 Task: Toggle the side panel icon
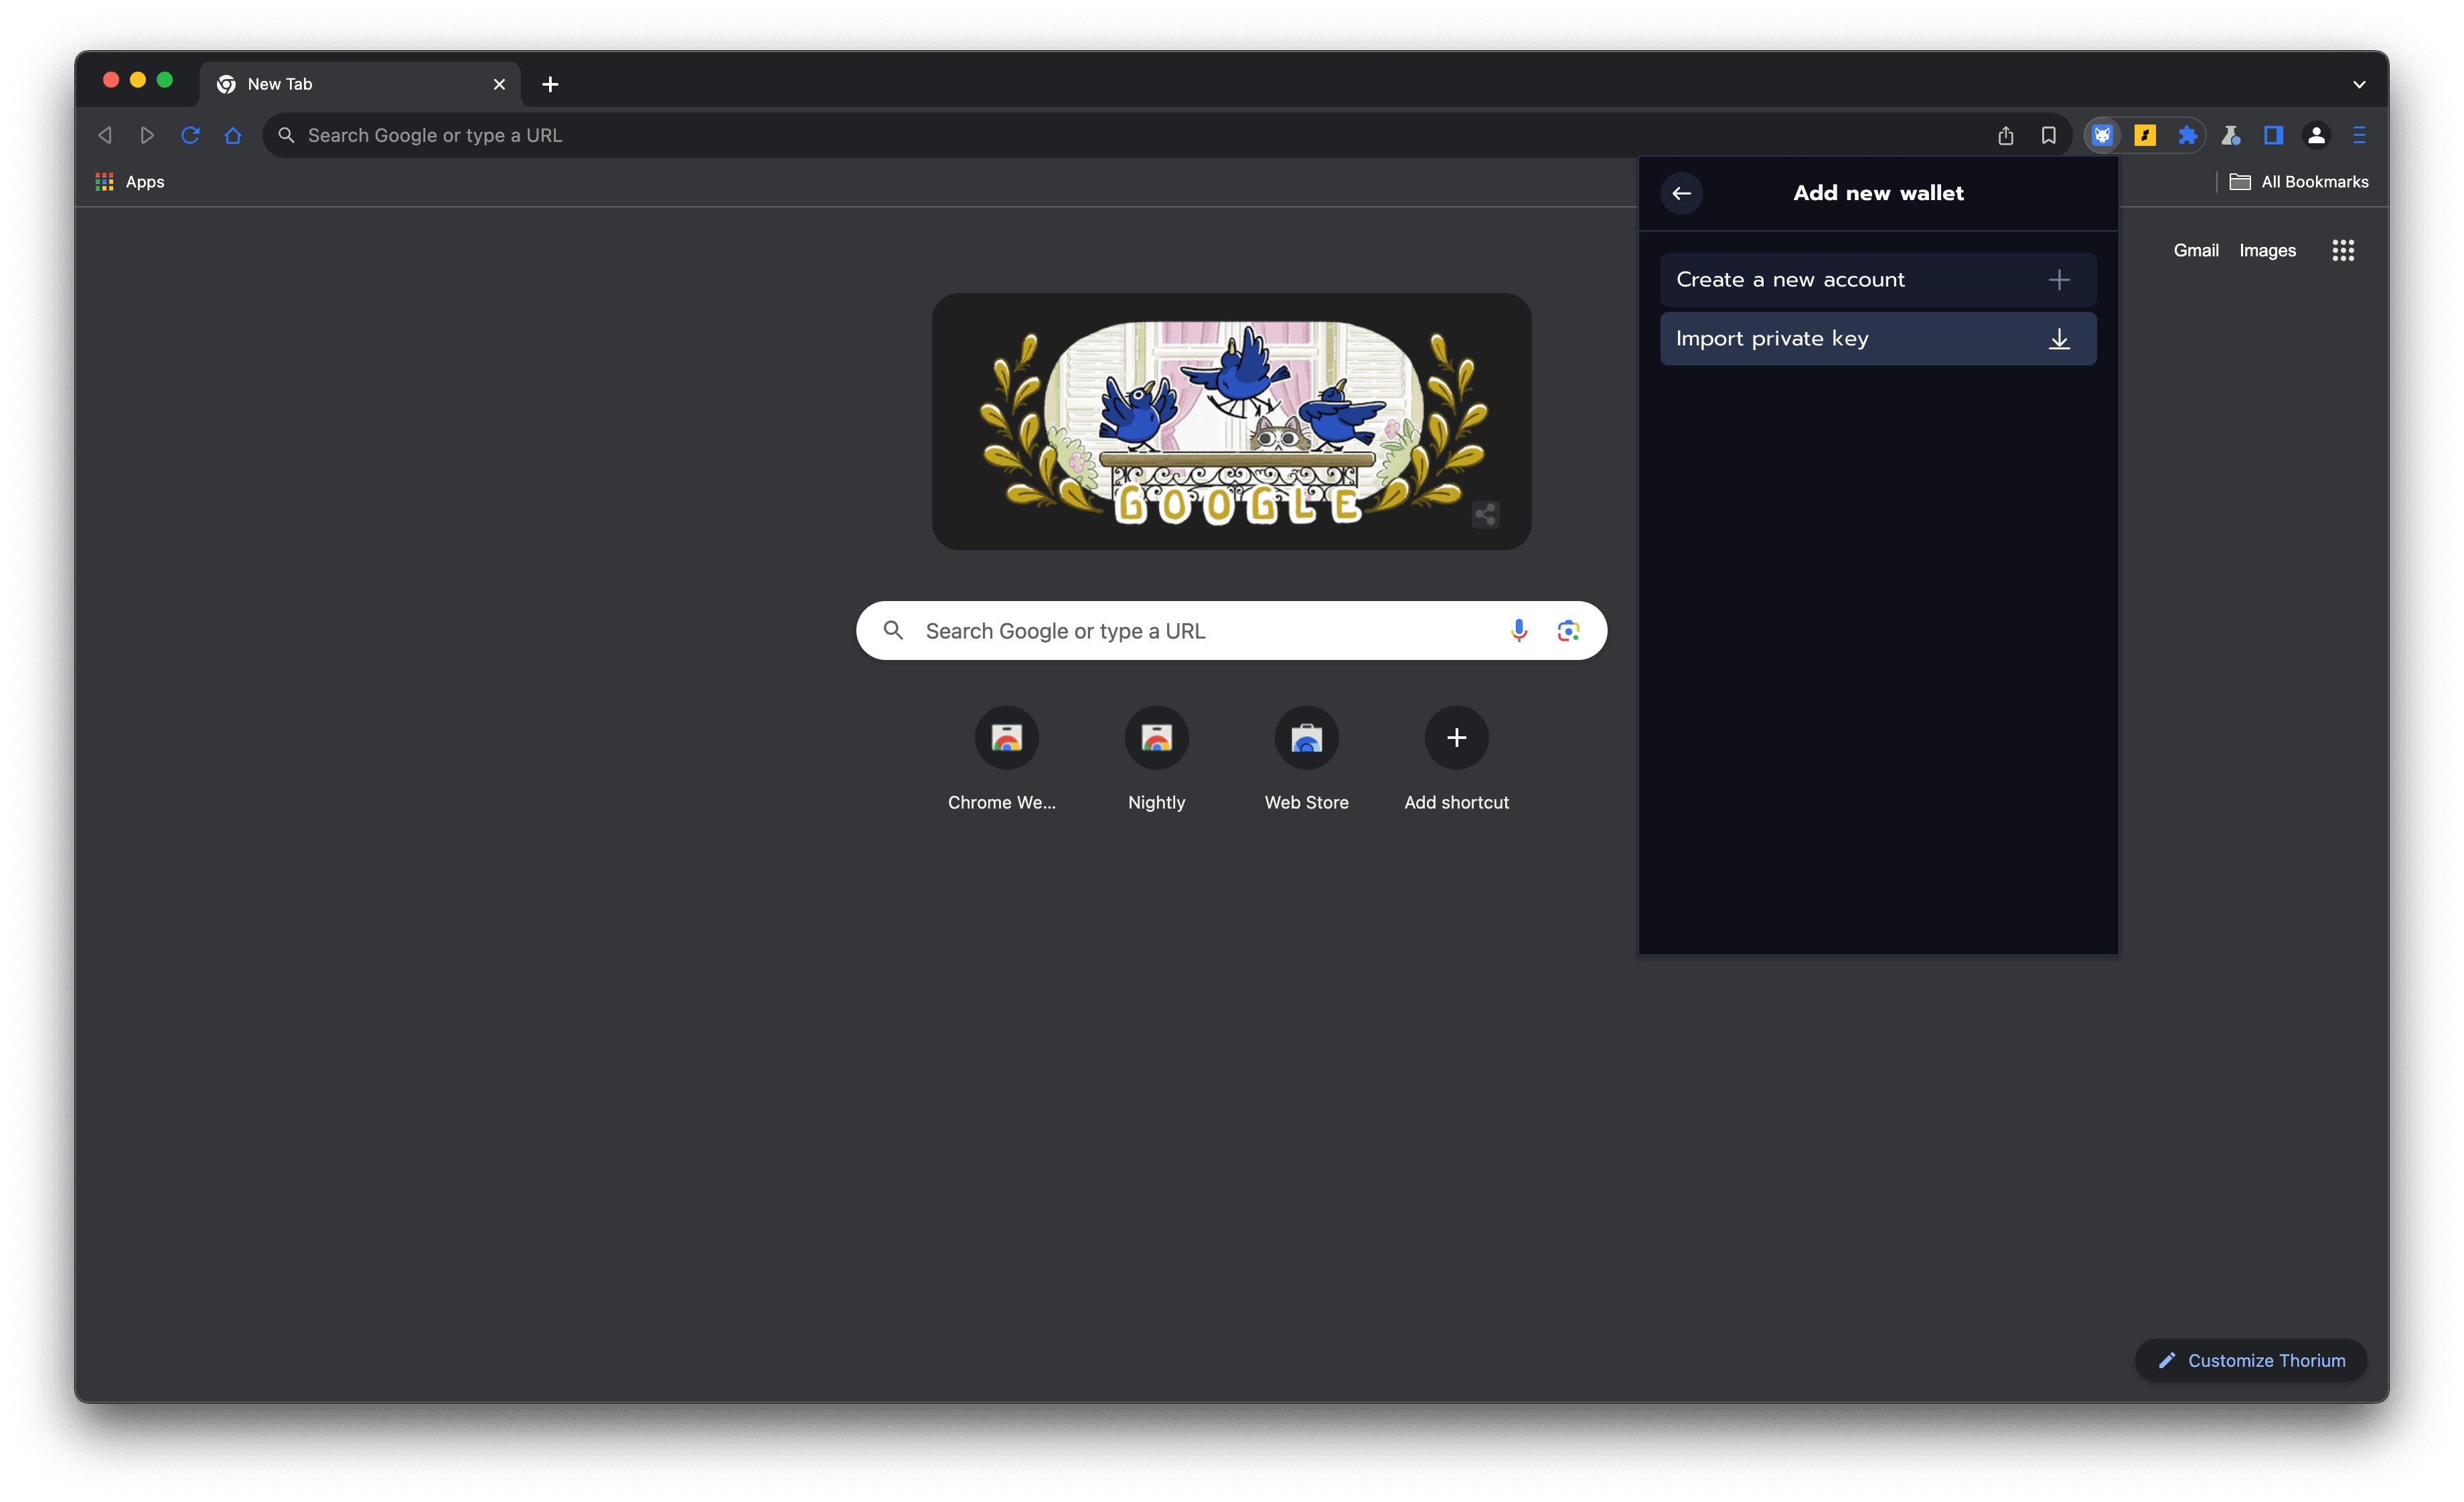pyautogui.click(x=2273, y=135)
